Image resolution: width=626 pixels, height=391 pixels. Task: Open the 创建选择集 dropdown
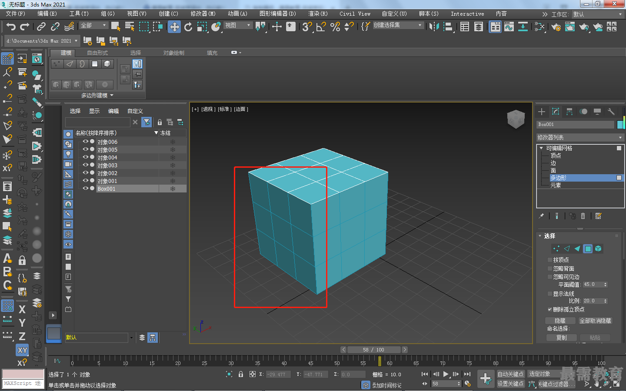[x=398, y=25]
